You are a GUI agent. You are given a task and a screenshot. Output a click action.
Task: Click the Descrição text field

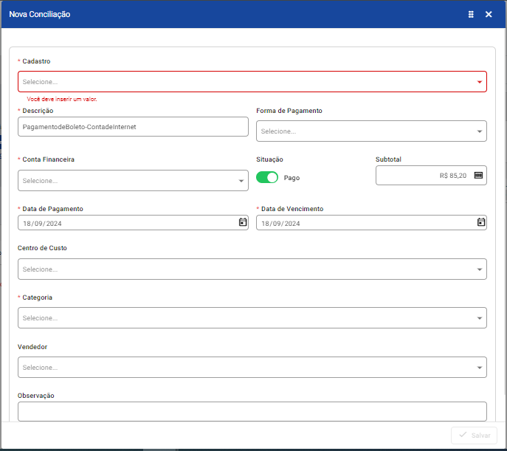133,127
